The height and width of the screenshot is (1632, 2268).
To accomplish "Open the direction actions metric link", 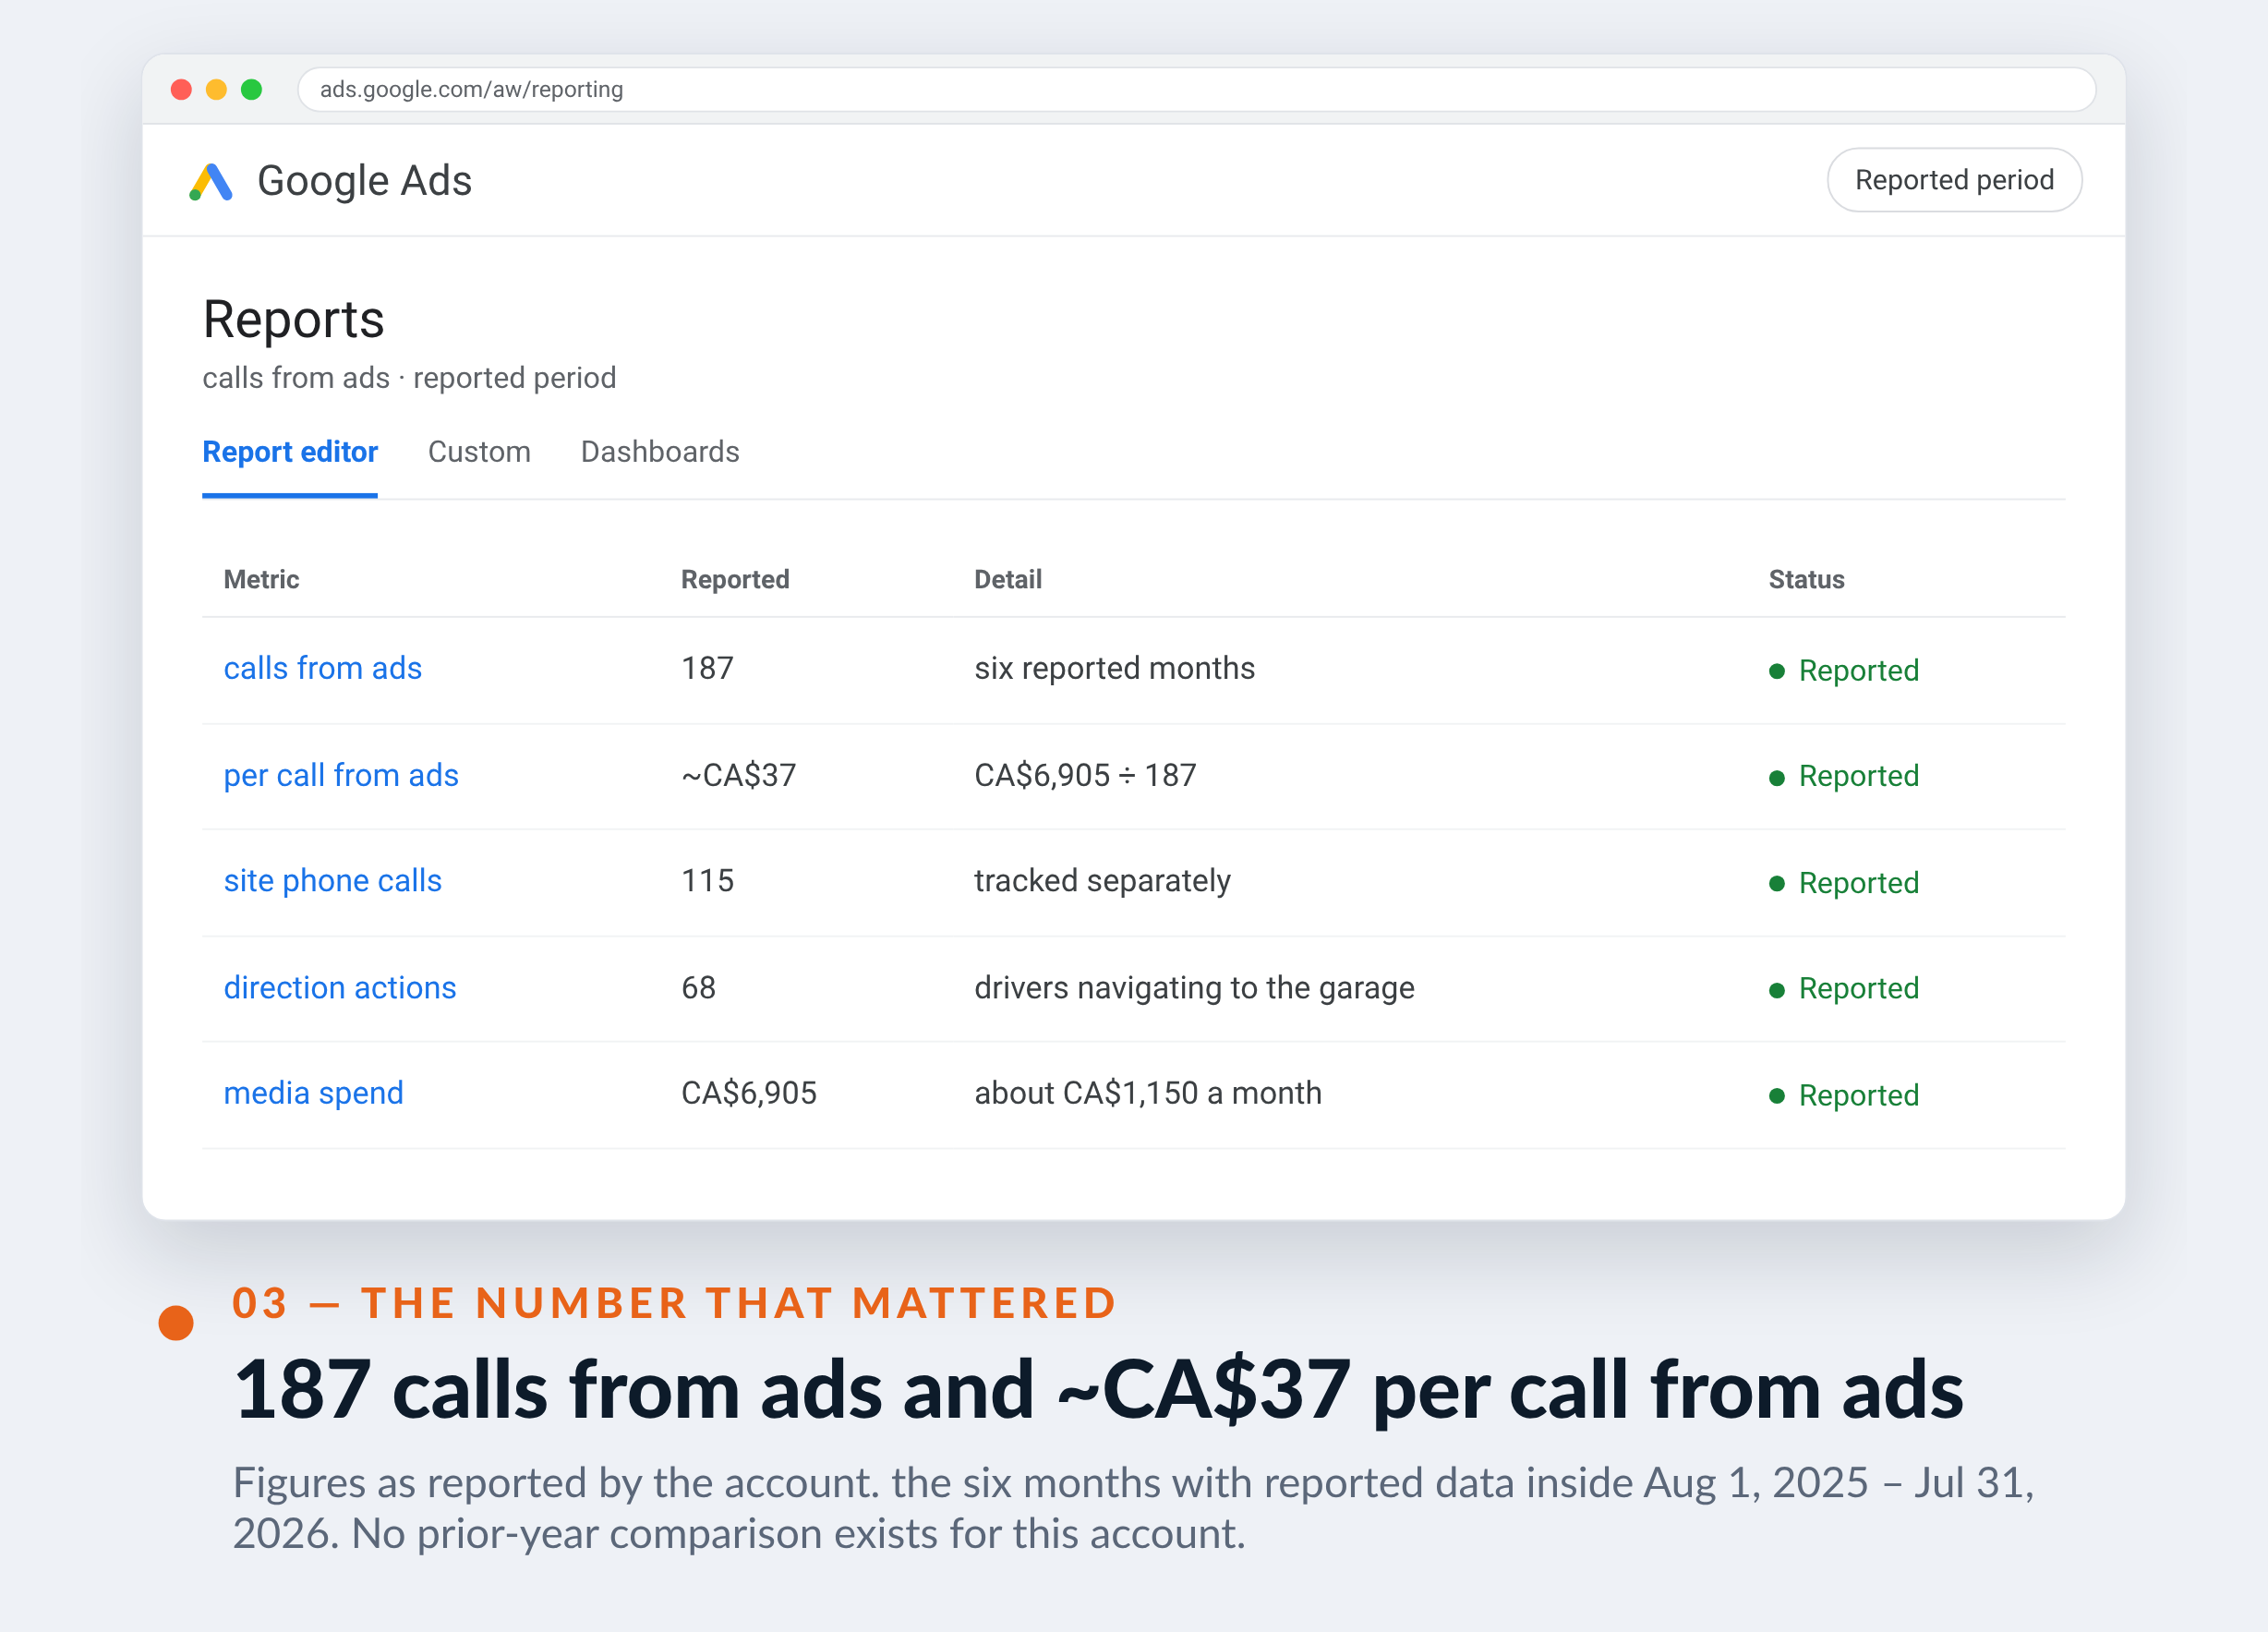I will tap(340, 988).
